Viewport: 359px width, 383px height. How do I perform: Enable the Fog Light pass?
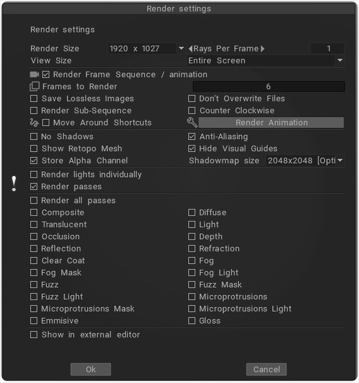point(192,272)
